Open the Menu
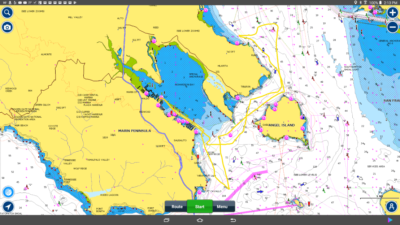Viewport: 400px width, 225px height. [222, 207]
